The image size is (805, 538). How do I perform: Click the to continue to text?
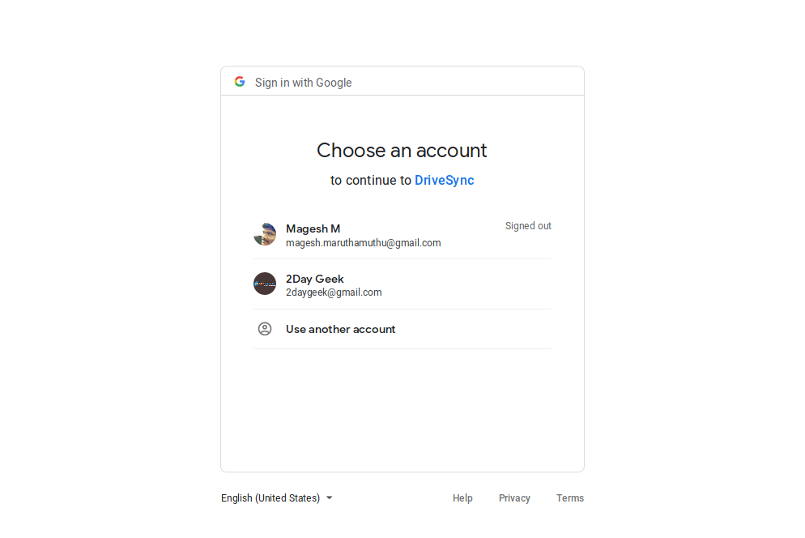pyautogui.click(x=371, y=181)
